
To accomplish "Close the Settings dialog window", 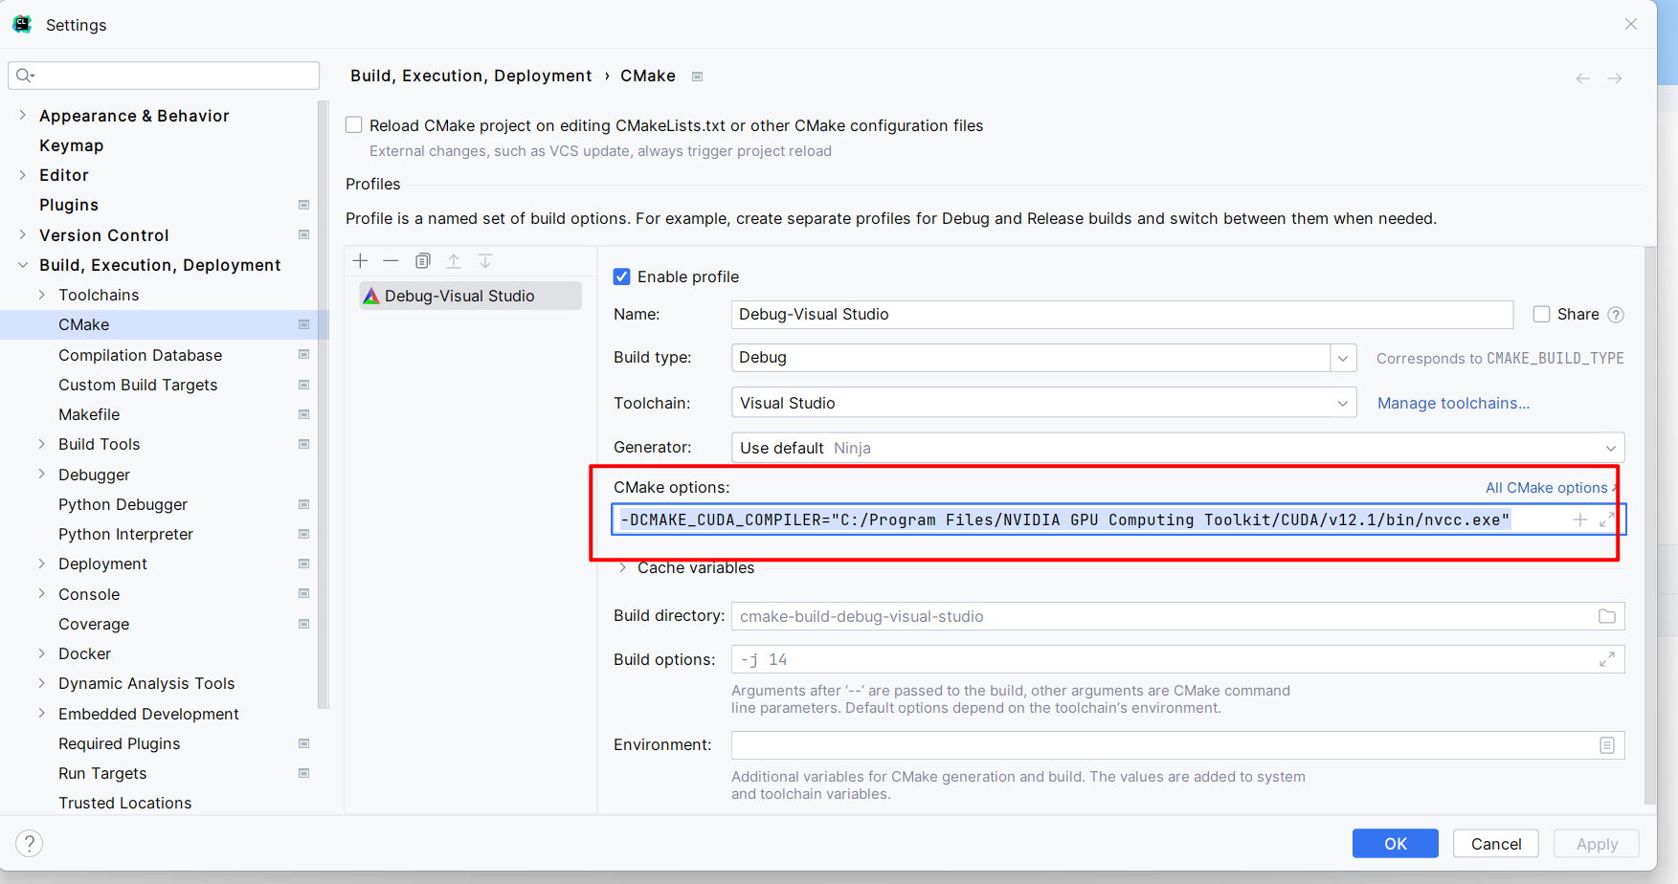I will point(1631,24).
